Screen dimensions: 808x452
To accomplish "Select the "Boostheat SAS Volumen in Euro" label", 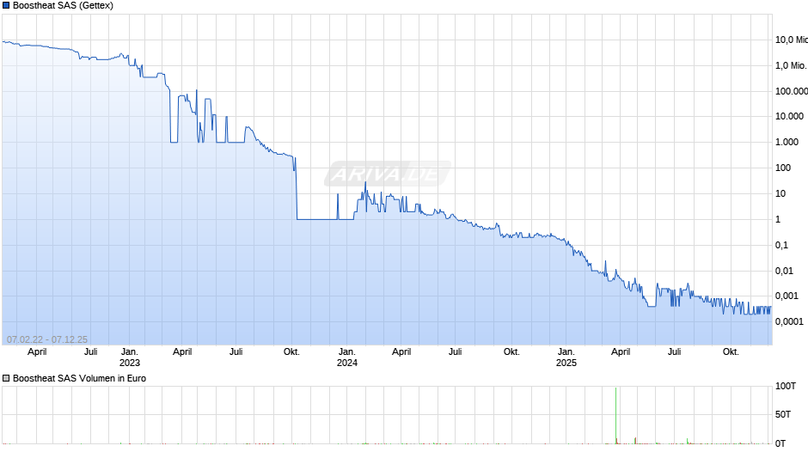I will click(79, 378).
